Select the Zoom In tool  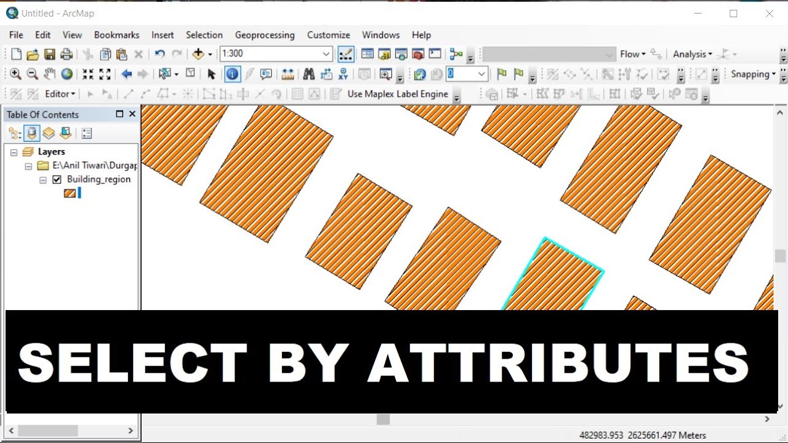15,74
